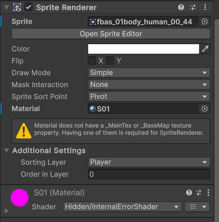Viewport: 219px width, 222px height.
Task: Select the Color eyedropper tool
Action: (x=205, y=49)
